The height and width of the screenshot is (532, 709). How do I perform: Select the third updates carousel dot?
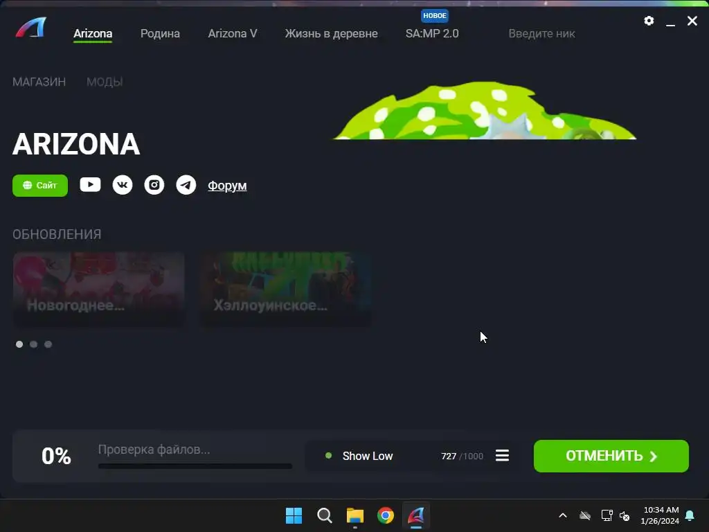pyautogui.click(x=48, y=344)
